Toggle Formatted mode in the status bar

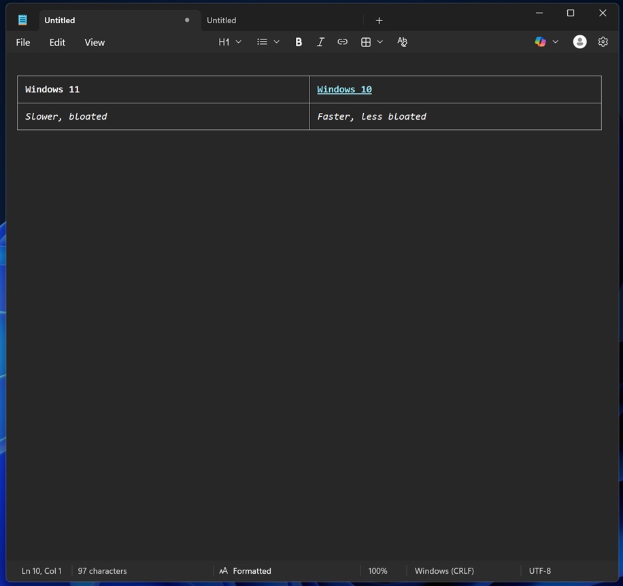[251, 570]
